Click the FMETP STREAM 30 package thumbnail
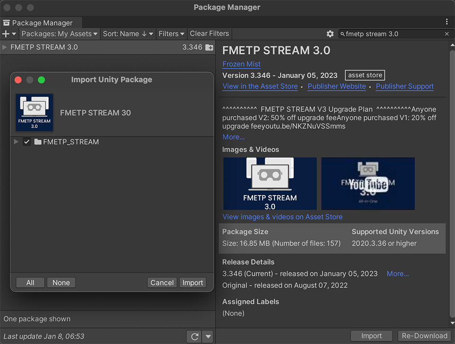Screen dimensions: 455x344 34,112
